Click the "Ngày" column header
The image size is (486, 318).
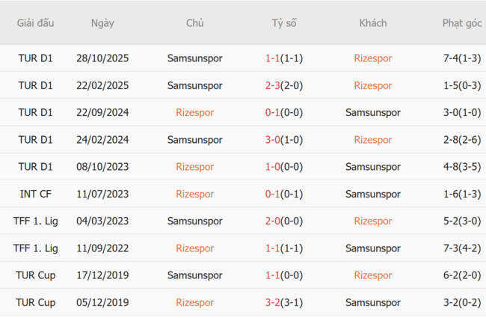(102, 23)
